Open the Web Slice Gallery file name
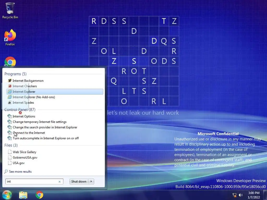 point(25,152)
